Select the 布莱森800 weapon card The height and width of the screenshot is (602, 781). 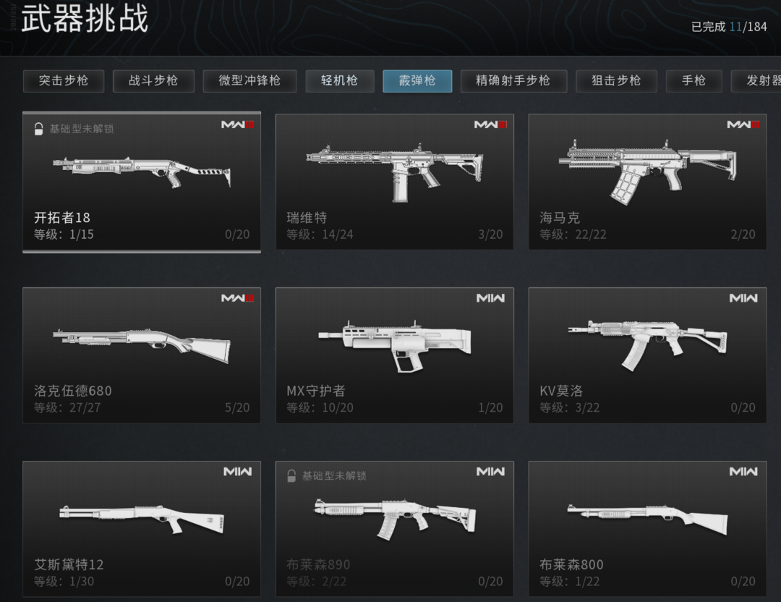tap(647, 529)
